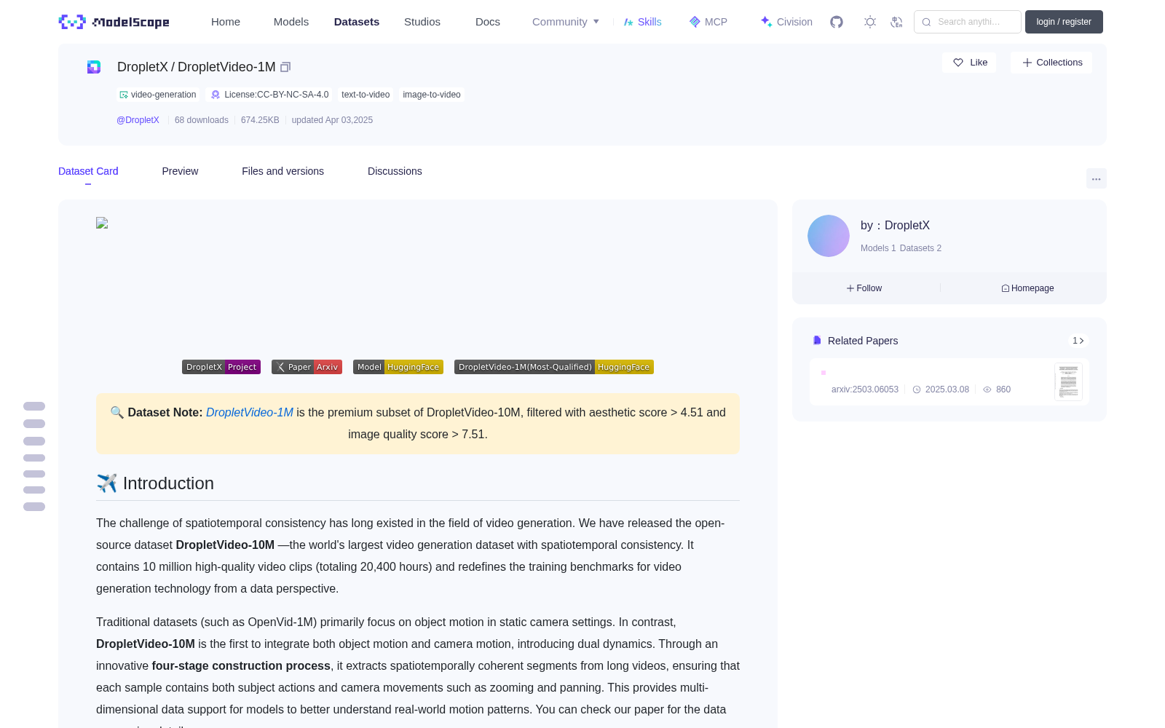Open the Model HuggingFace badge

398,367
